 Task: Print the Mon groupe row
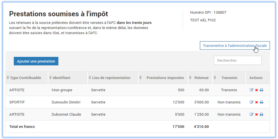[x=261, y=90]
